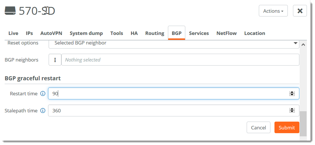Open the BGP neighbors three-dot menu
Image resolution: width=315 pixels, height=145 pixels.
coord(55,60)
